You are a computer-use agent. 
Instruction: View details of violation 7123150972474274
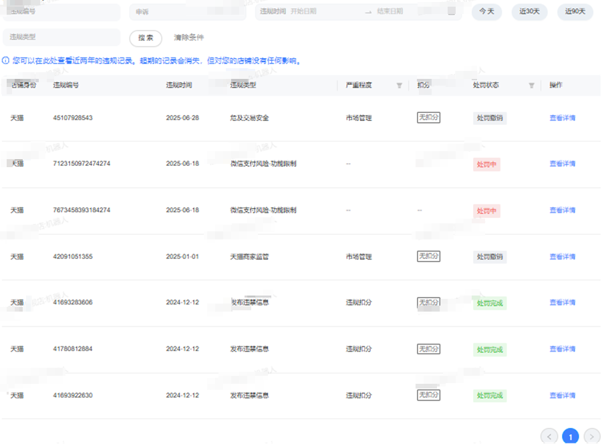click(562, 164)
